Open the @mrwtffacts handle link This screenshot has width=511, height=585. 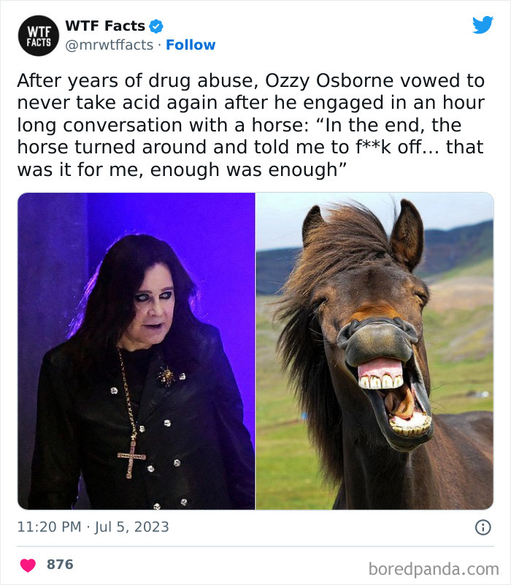click(110, 45)
